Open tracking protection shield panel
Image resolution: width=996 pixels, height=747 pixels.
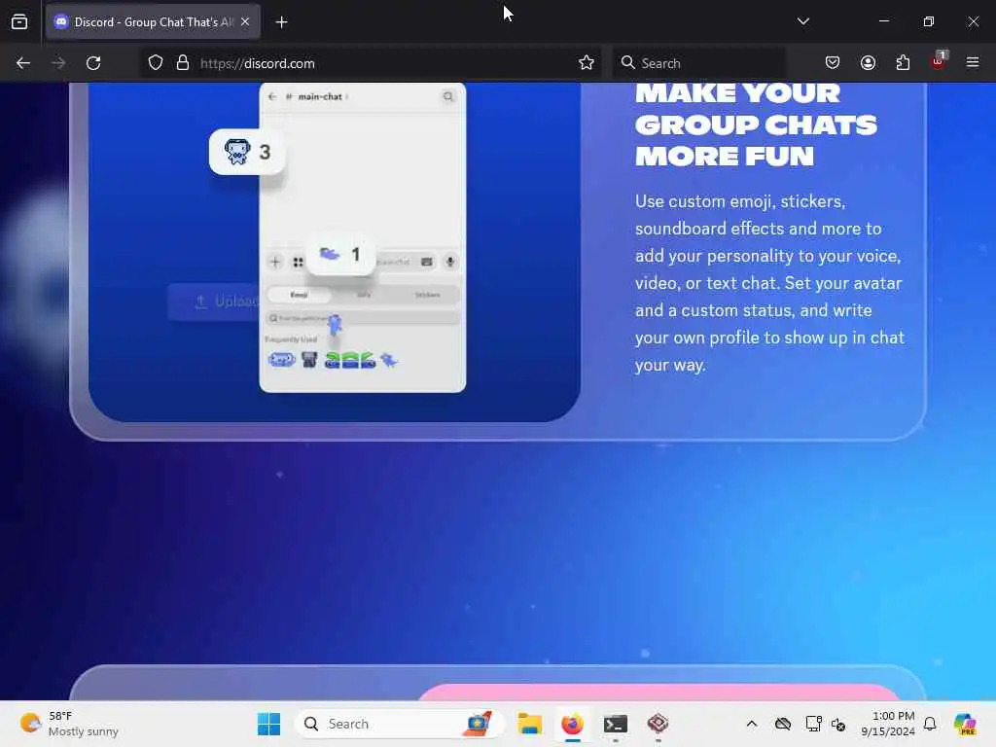(156, 63)
